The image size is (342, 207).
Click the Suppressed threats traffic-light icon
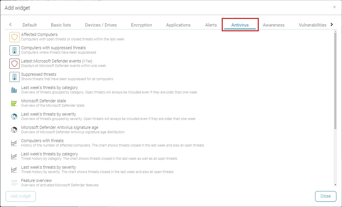click(x=14, y=77)
